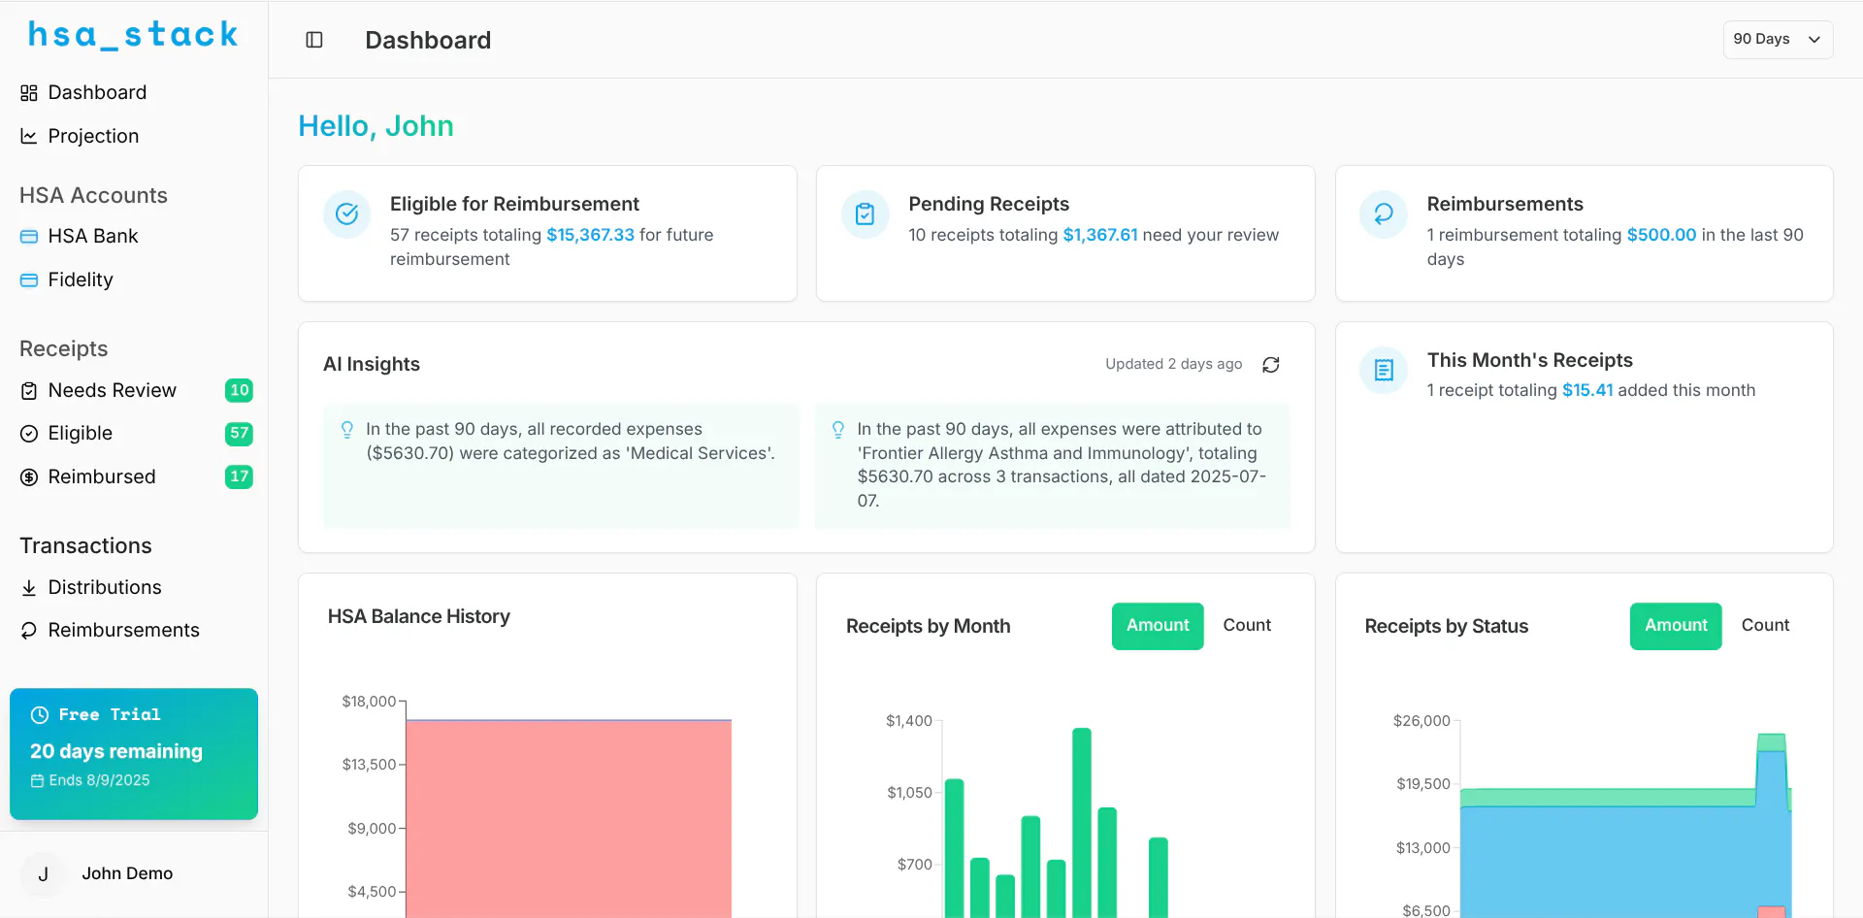Switch Receipts by Status to Amount
The image size is (1863, 918).
point(1676,626)
